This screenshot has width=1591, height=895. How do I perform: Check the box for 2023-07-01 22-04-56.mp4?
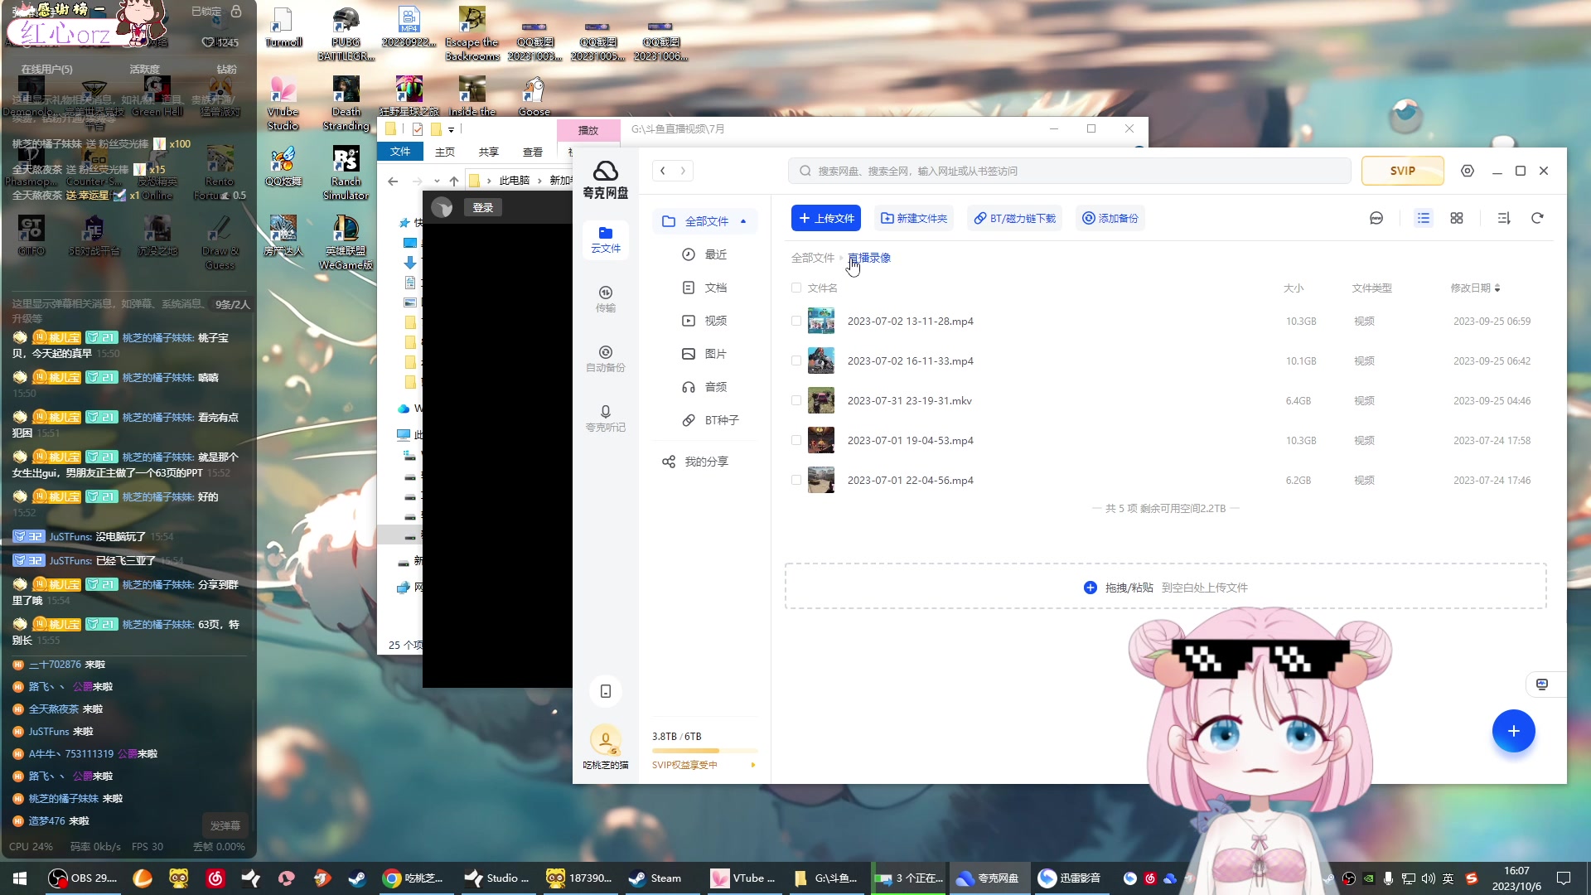click(796, 480)
